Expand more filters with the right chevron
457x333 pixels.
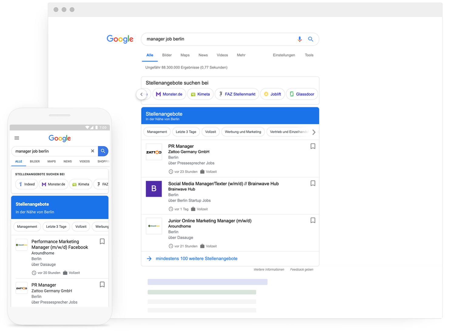[x=314, y=132]
